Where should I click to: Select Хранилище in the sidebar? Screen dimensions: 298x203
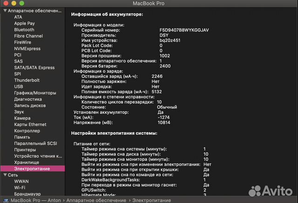[27, 162]
